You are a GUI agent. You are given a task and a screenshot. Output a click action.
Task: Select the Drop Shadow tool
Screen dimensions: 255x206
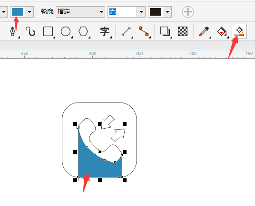[165, 31]
